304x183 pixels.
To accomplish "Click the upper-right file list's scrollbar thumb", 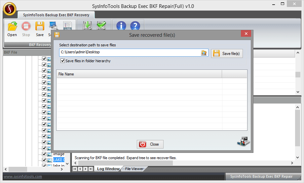I will (x=298, y=74).
